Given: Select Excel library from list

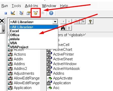Looking at the screenshot, I should (x=34, y=31).
